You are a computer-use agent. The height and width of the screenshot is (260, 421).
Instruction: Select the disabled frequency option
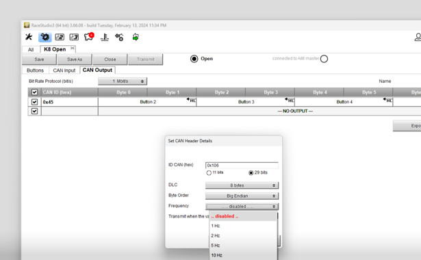click(x=243, y=216)
